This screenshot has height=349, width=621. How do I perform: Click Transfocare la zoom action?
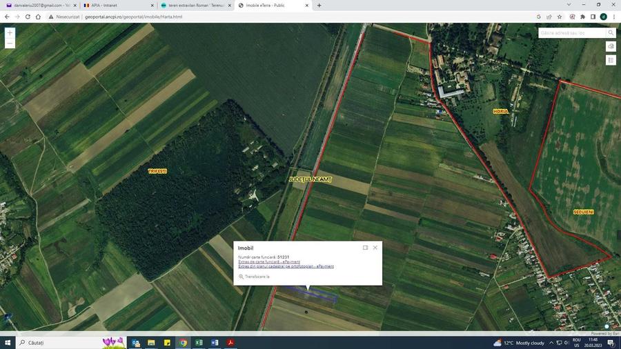point(254,277)
